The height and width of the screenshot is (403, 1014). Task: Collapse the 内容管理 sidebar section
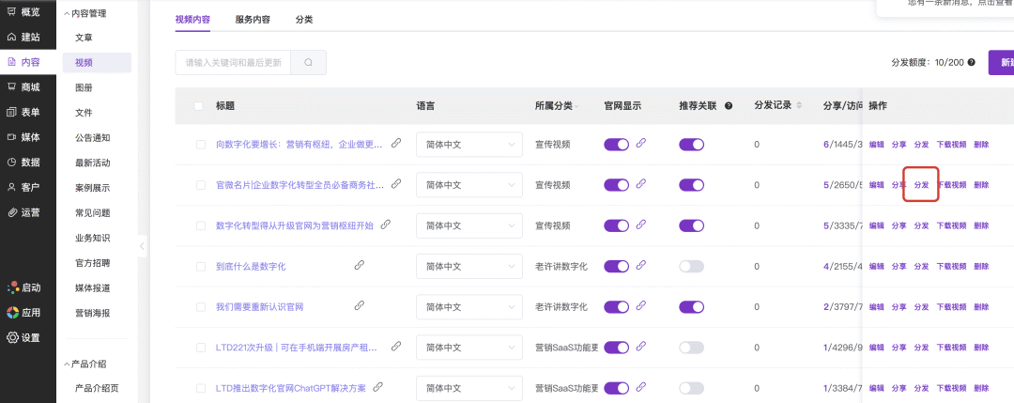coord(67,13)
